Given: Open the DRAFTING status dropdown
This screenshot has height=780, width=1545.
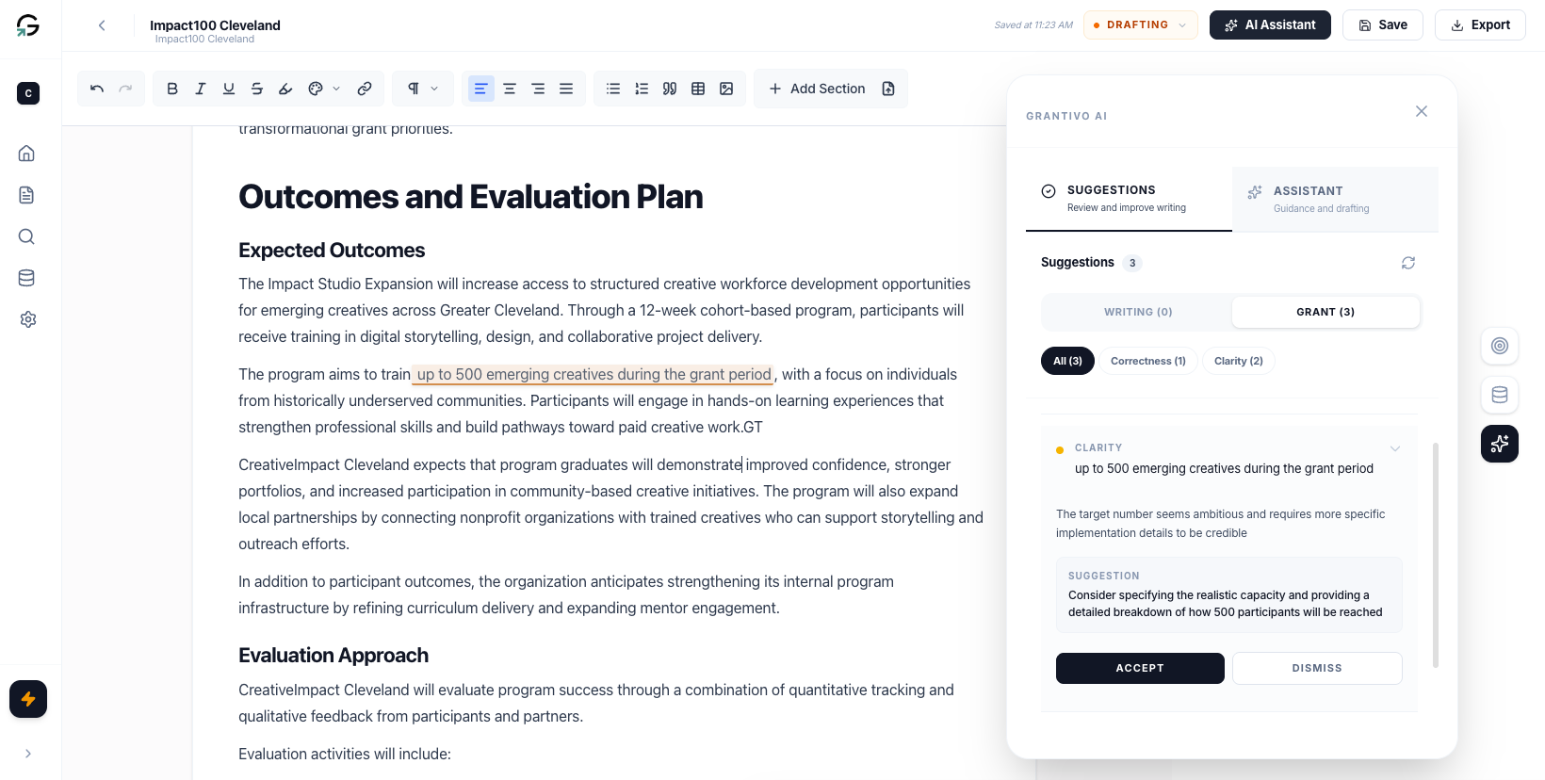Looking at the screenshot, I should [1140, 24].
